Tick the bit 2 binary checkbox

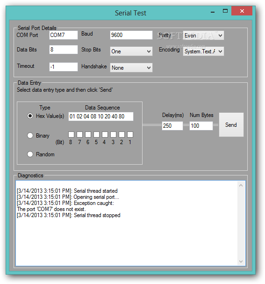[x=122, y=135]
